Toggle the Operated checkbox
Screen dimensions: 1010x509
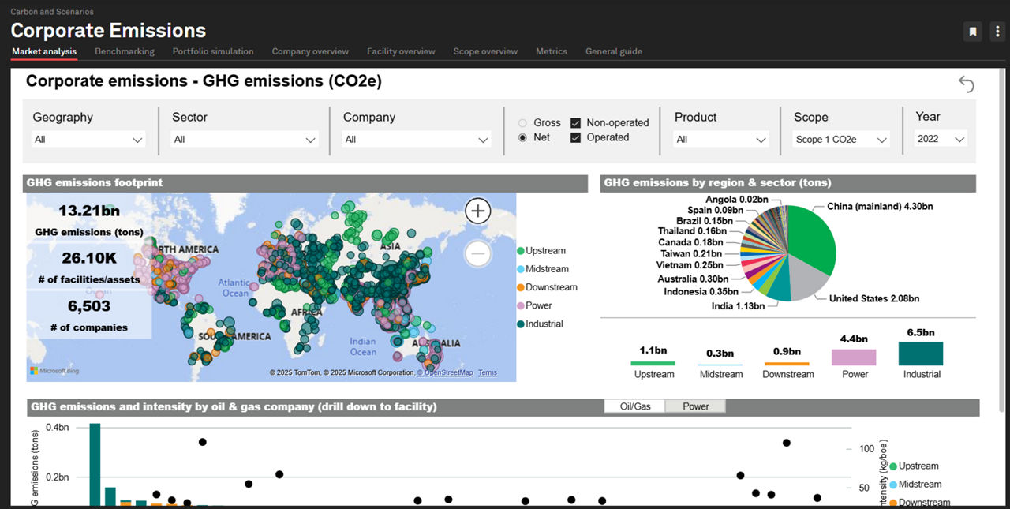click(x=576, y=137)
